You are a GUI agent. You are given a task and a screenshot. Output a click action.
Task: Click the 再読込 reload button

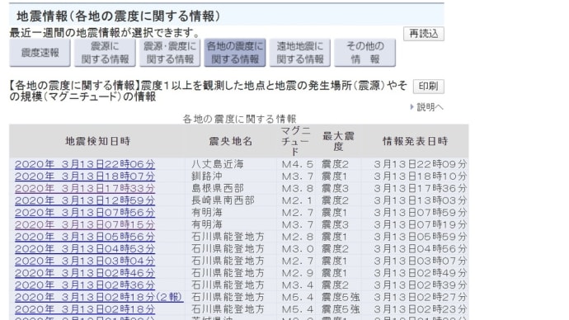[x=424, y=34]
